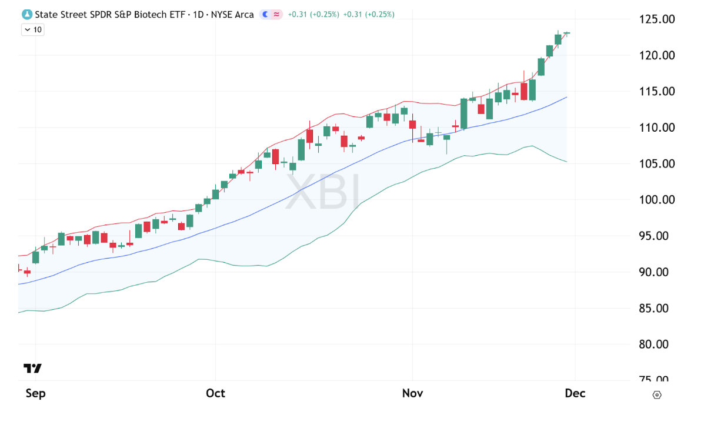
Task: Click the XBI flask symbol logo
Action: [x=27, y=14]
